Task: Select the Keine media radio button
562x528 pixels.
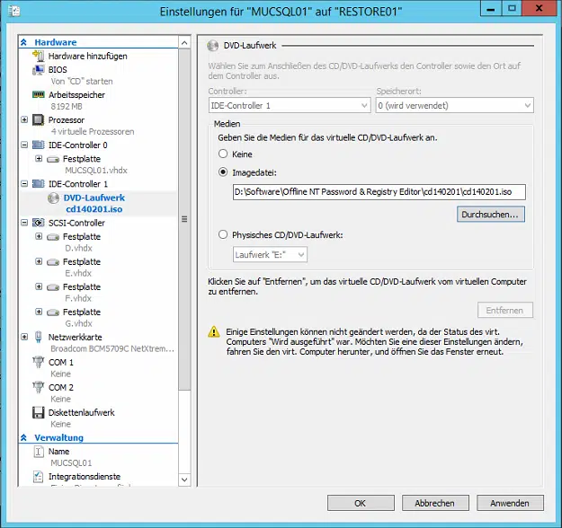Action: click(x=223, y=154)
